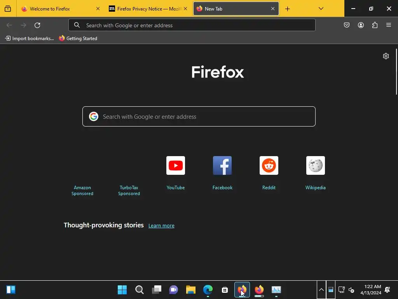398x299 pixels.
Task: Close the Welcome to Firefox tab
Action: coord(98,9)
